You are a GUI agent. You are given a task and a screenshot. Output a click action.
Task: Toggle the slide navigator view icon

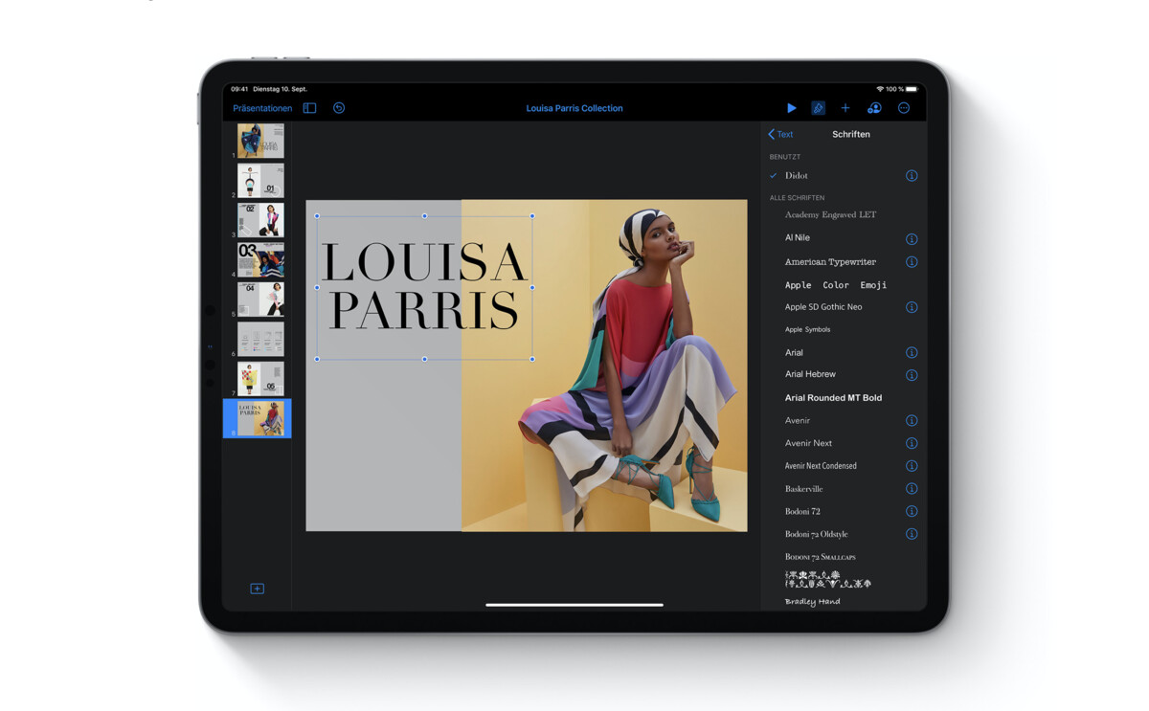309,108
